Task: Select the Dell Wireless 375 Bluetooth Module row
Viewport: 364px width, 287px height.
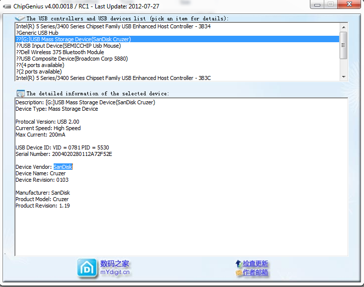Action: pyautogui.click(x=177, y=52)
